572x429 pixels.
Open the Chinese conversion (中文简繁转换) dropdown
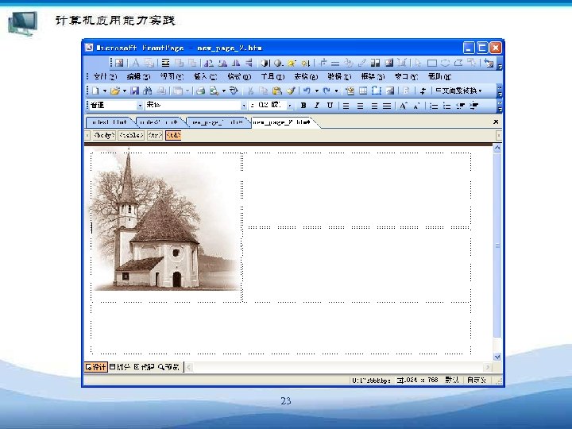[459, 91]
